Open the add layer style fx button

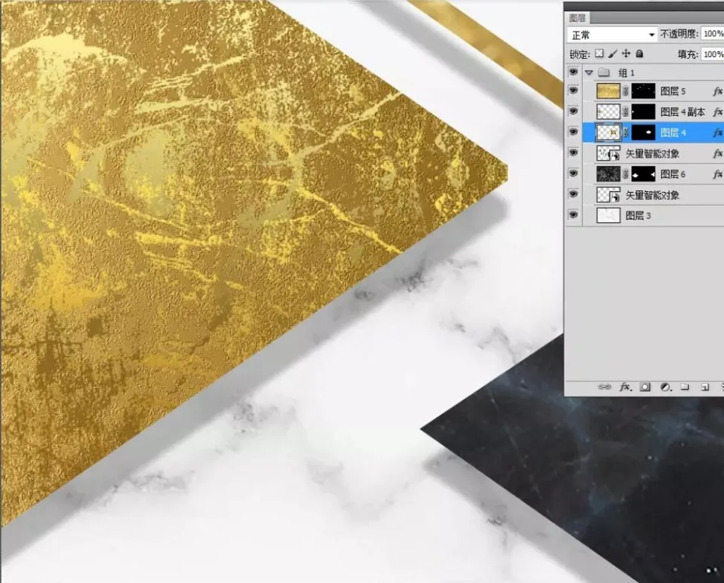pyautogui.click(x=624, y=387)
